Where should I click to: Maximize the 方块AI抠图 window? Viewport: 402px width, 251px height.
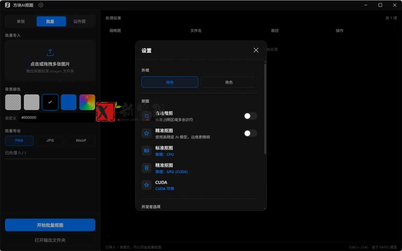[380, 5]
